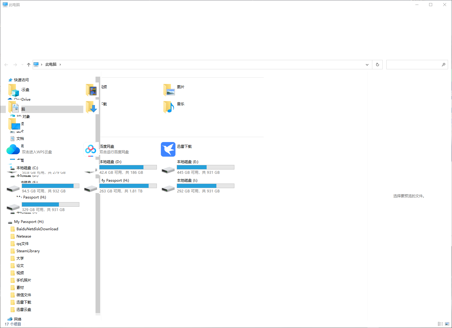Launch the 百度网盘 icon

pos(91,149)
